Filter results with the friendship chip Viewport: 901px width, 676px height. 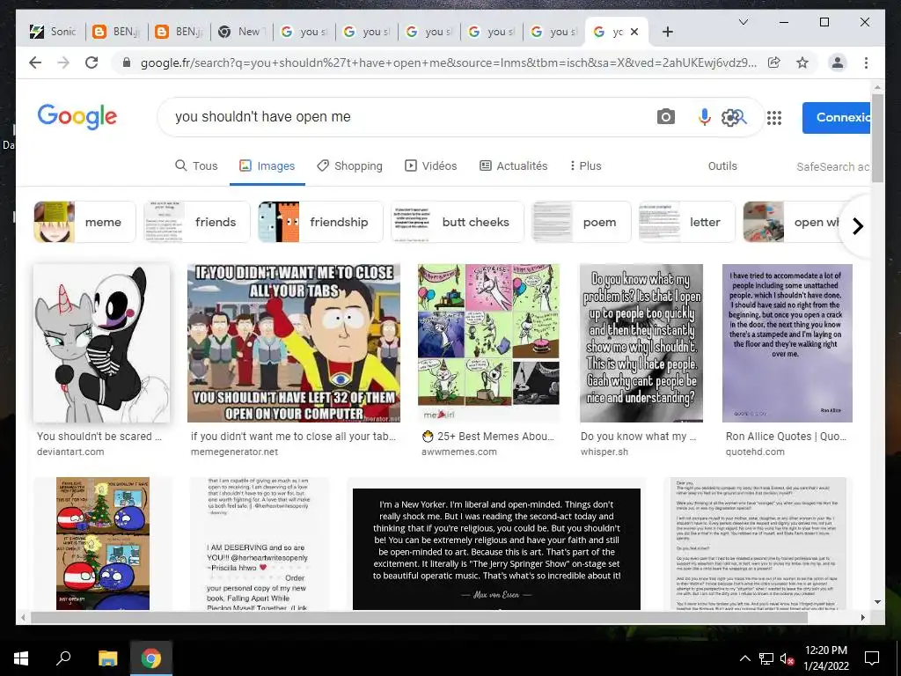[320, 222]
